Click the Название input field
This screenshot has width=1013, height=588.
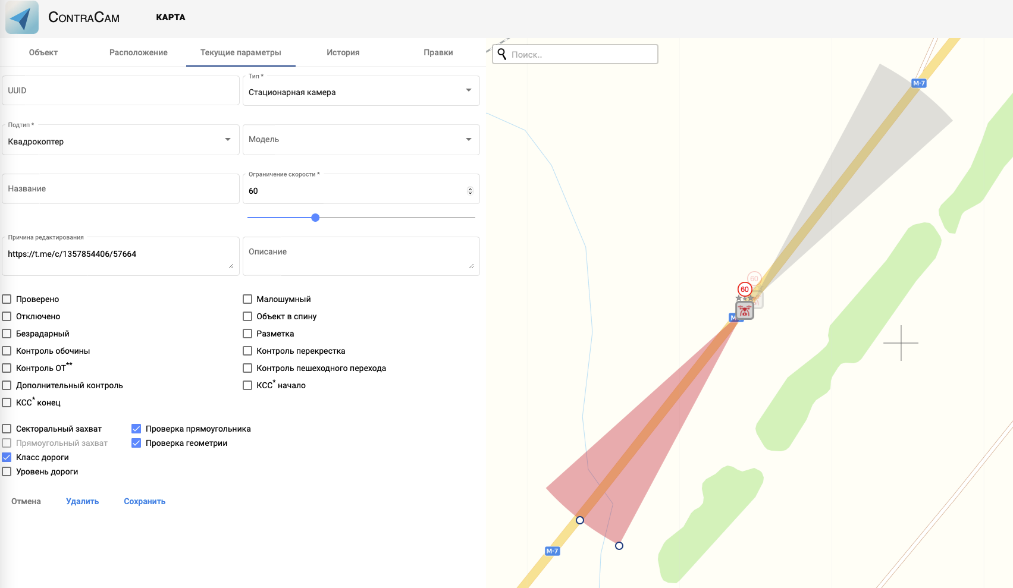[120, 188]
